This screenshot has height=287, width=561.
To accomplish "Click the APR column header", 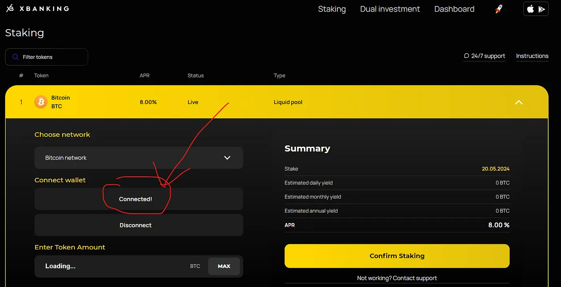I will tap(145, 76).
